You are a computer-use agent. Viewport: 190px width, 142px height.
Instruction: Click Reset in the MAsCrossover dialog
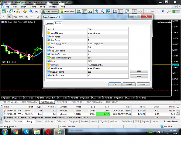tap(143, 84)
